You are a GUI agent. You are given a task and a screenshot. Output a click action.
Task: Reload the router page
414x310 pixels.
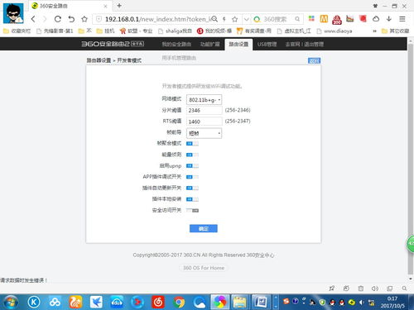pos(58,19)
